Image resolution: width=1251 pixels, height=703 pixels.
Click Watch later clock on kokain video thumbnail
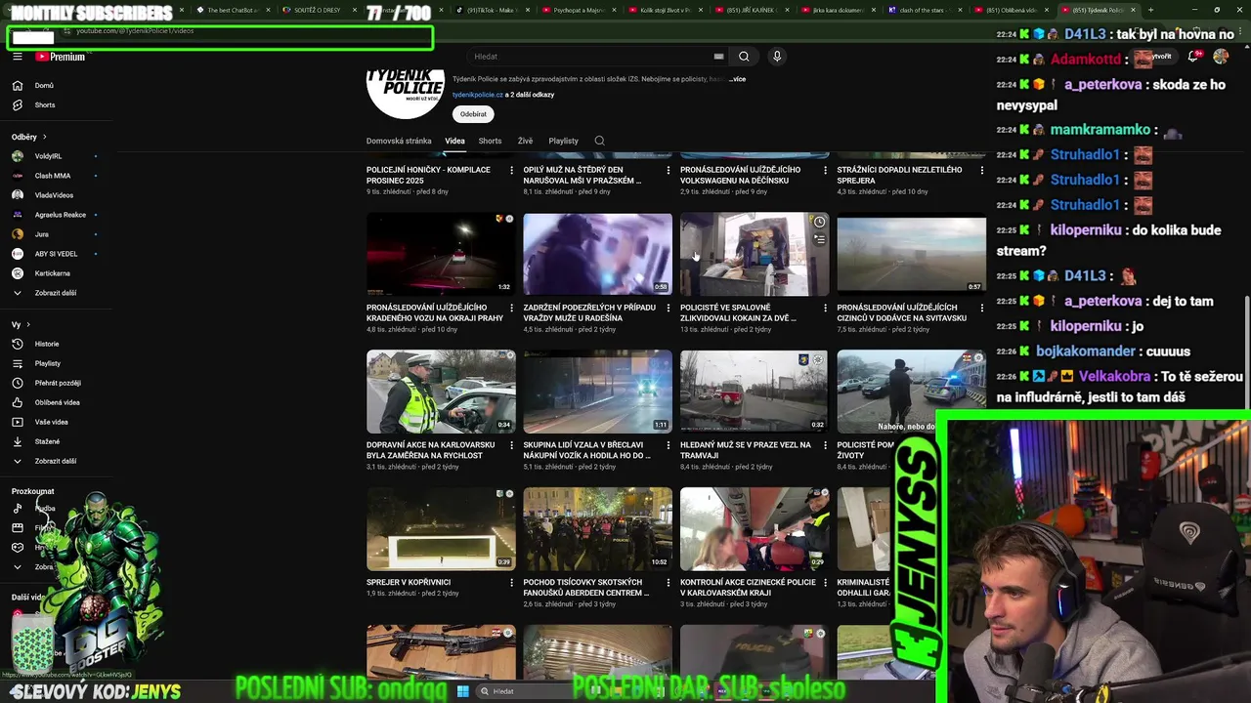[x=819, y=223]
